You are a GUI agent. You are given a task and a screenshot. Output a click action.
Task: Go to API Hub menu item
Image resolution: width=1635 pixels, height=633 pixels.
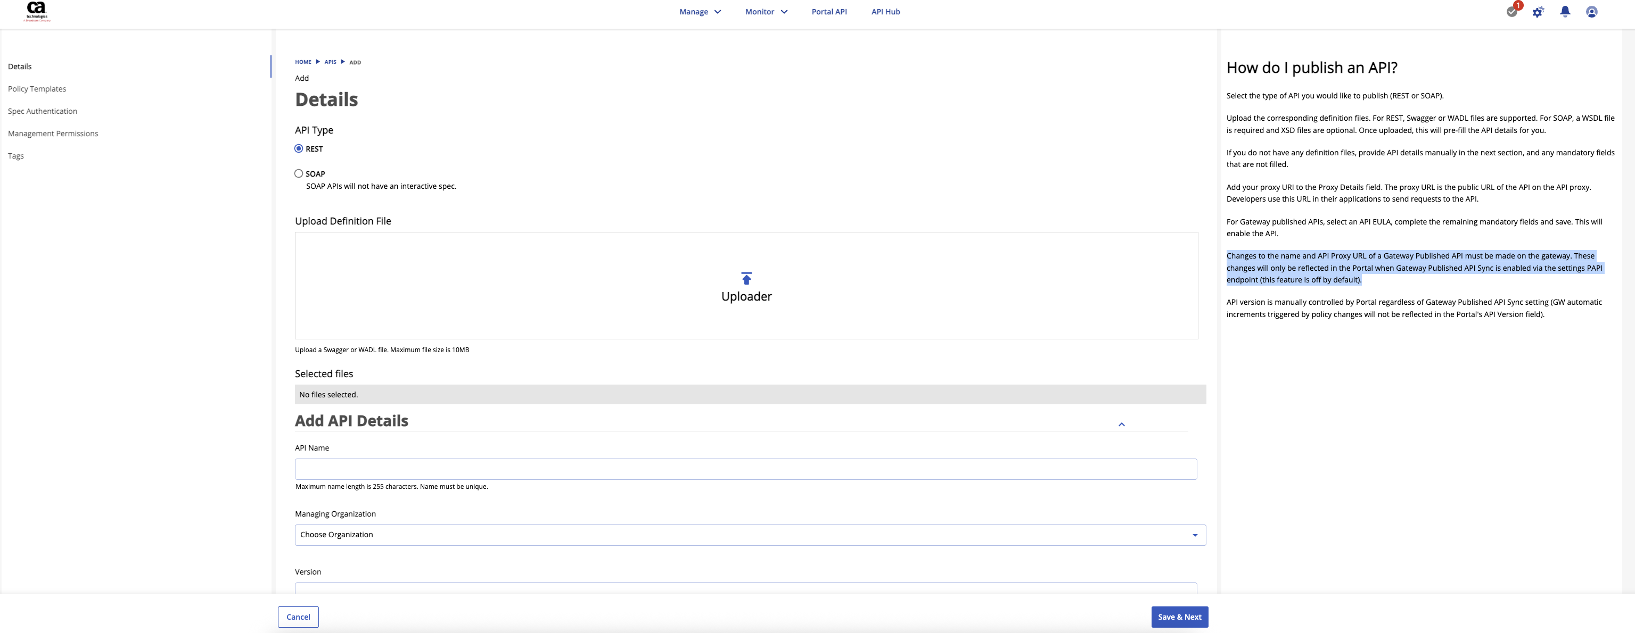point(885,12)
